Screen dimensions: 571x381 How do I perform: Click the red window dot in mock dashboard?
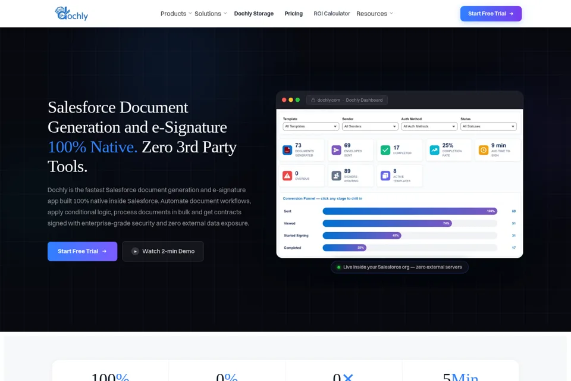[x=284, y=100]
